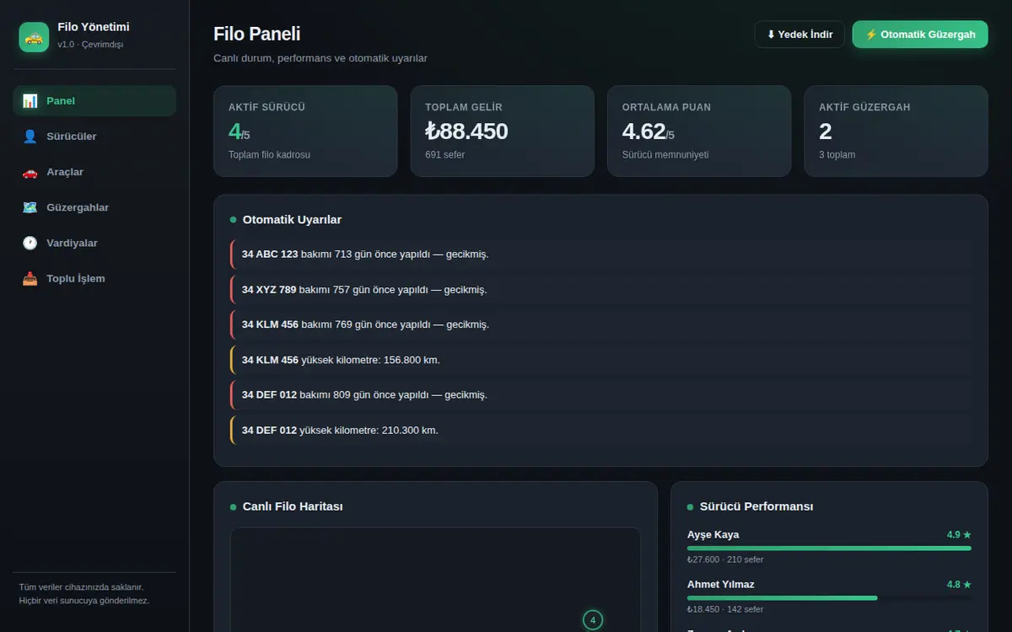Click the Araçlar car icon

[30, 172]
